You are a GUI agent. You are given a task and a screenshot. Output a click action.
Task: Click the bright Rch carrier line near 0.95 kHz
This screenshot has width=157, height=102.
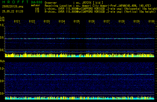(80, 75)
